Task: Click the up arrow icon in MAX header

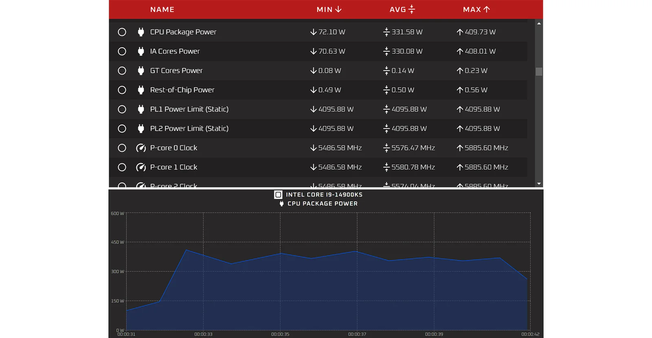Action: 487,9
